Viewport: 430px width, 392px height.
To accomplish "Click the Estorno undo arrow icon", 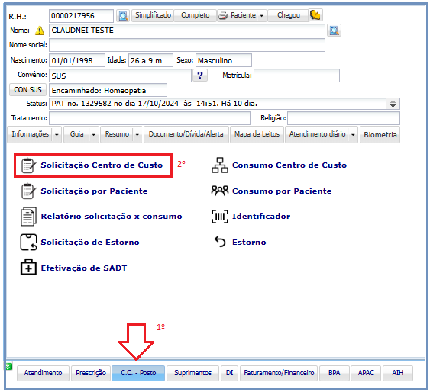I will [220, 242].
